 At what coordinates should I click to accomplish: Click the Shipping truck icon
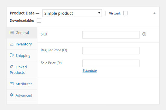click(x=11, y=55)
